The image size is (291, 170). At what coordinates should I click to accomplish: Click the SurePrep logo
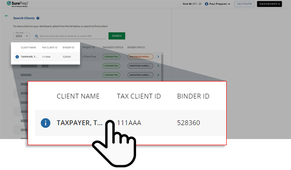point(18,3)
